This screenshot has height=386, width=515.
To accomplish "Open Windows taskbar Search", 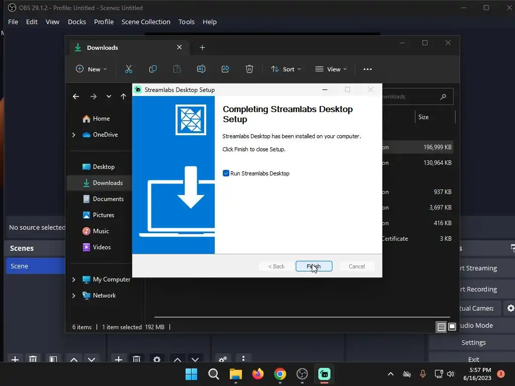I will tap(213, 374).
